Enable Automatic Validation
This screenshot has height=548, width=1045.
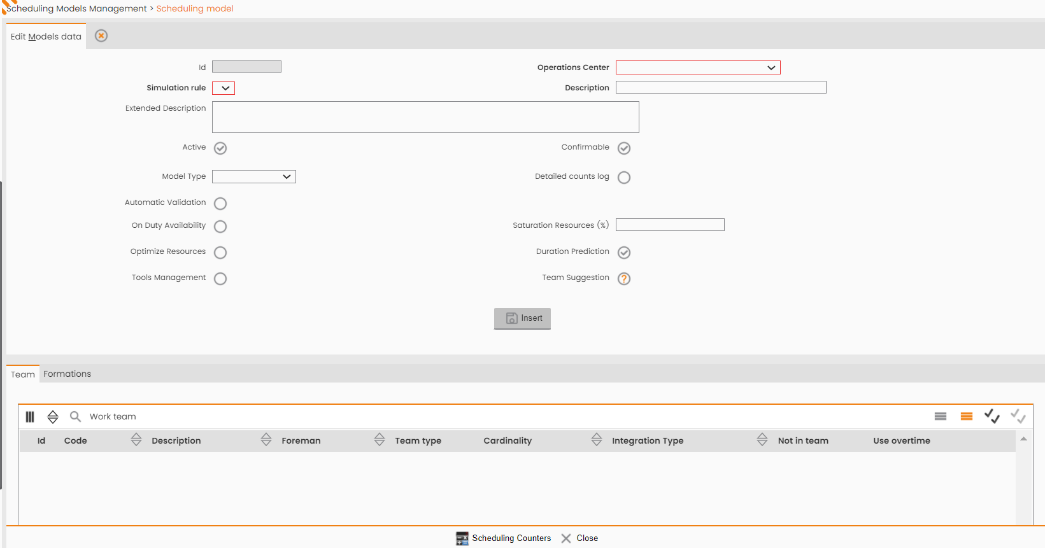click(x=220, y=204)
